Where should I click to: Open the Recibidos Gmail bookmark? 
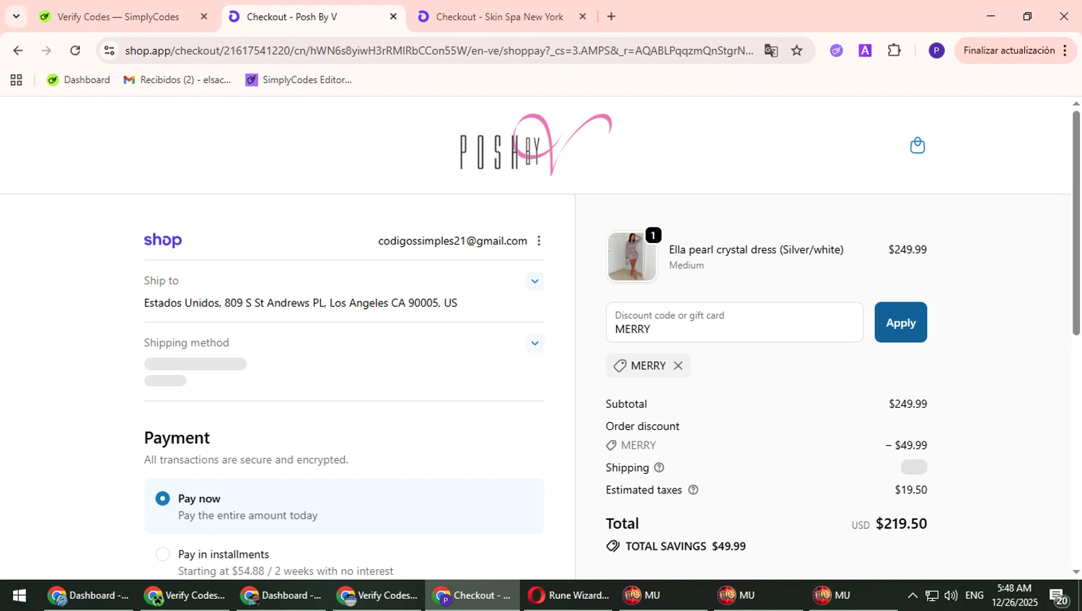click(x=177, y=80)
